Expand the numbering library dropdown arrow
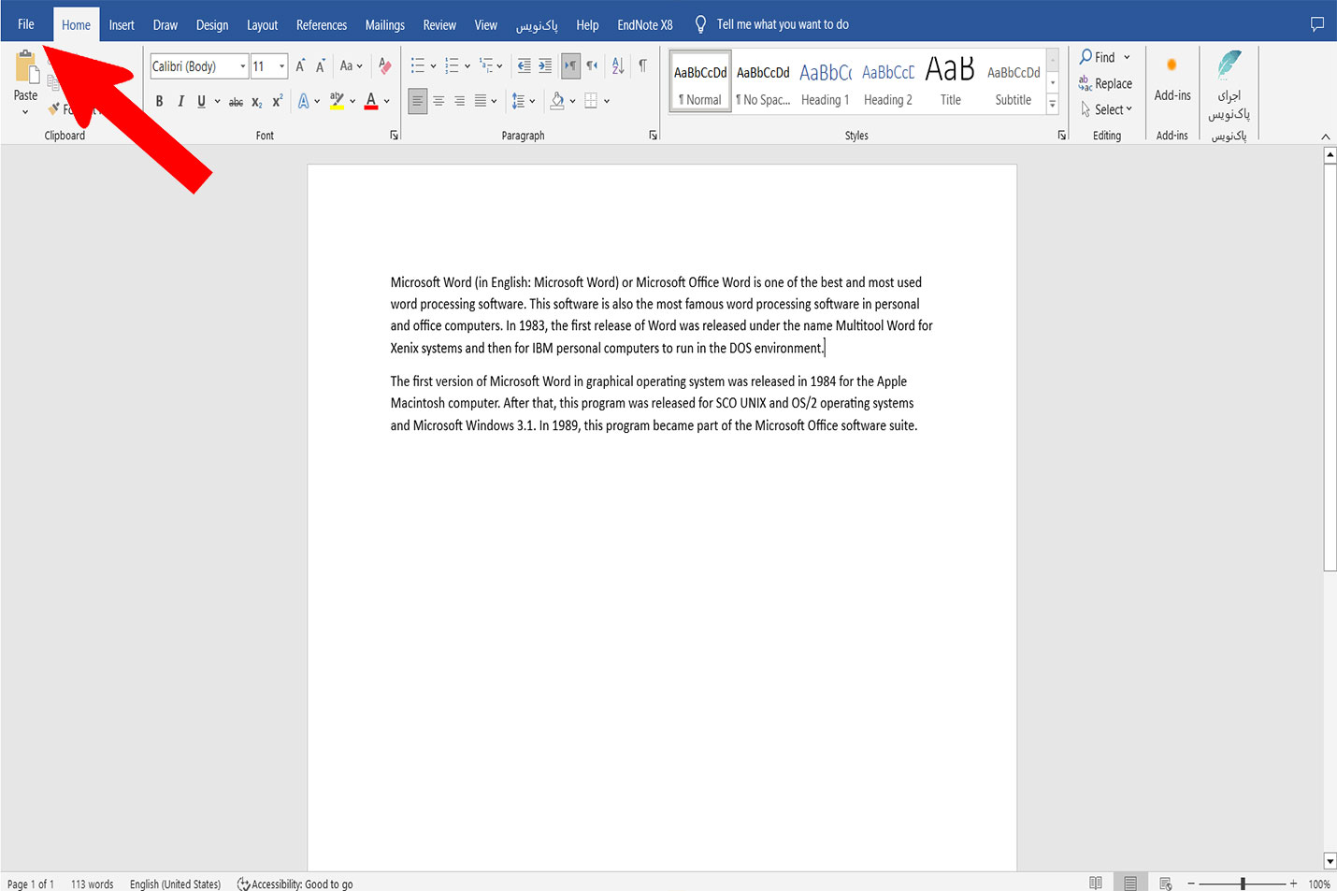Screen dimensions: 1337x891 [x=467, y=66]
